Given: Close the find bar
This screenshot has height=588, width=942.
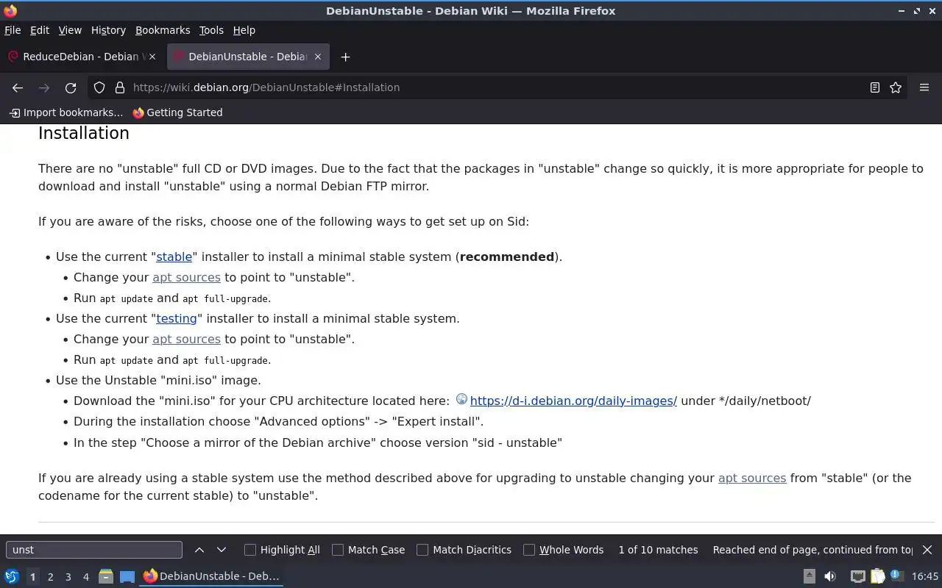Looking at the screenshot, I should tap(927, 550).
